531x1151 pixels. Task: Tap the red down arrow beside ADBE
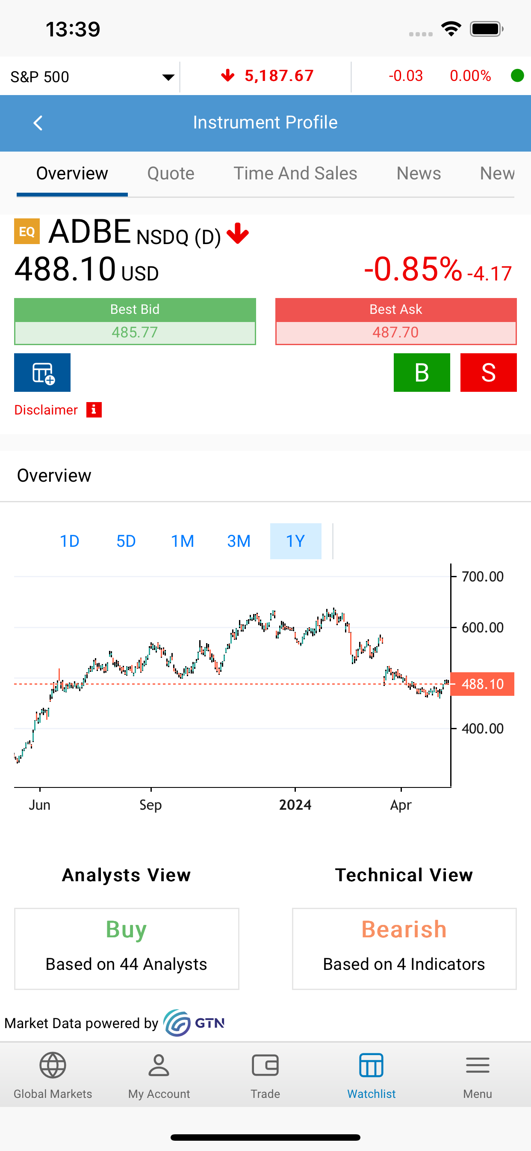point(238,233)
